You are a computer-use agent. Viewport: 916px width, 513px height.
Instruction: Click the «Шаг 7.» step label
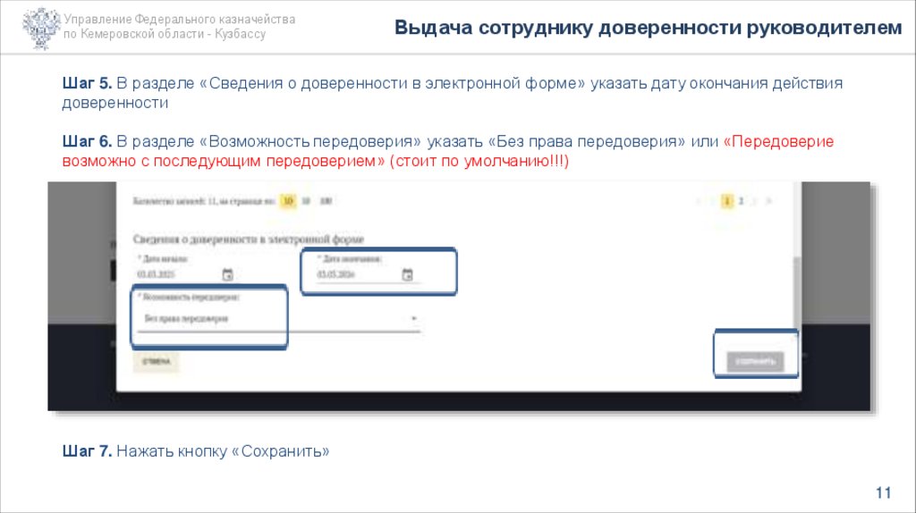(x=87, y=451)
